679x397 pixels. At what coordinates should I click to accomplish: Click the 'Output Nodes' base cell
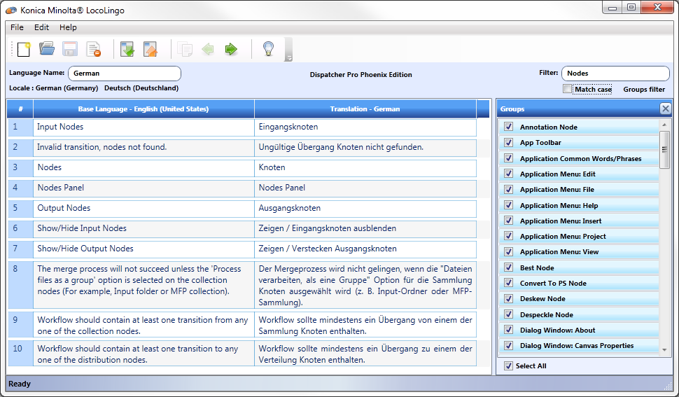(143, 208)
